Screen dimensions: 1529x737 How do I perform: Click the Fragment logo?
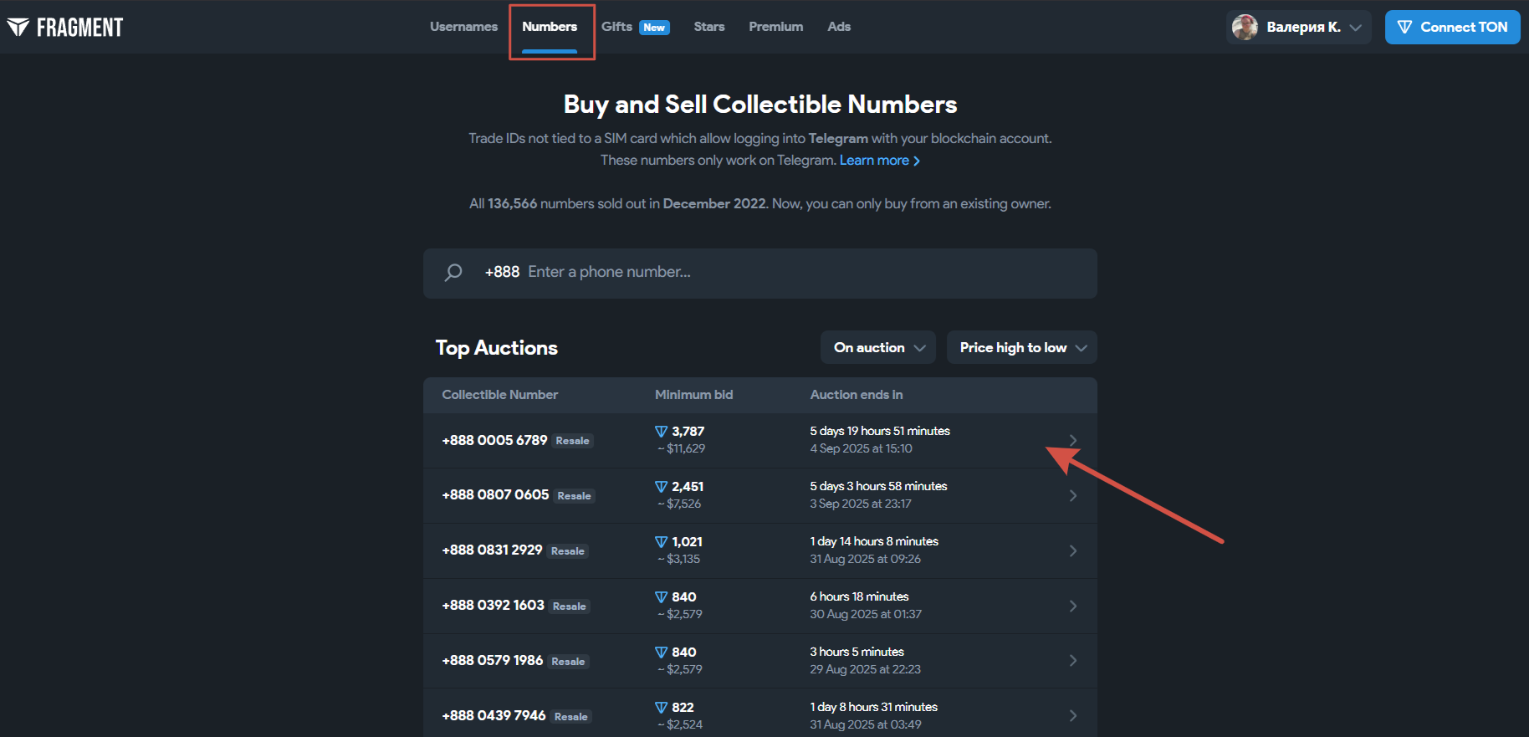click(65, 28)
